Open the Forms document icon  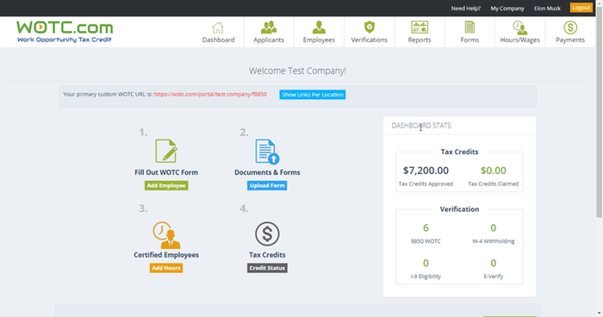(x=469, y=28)
